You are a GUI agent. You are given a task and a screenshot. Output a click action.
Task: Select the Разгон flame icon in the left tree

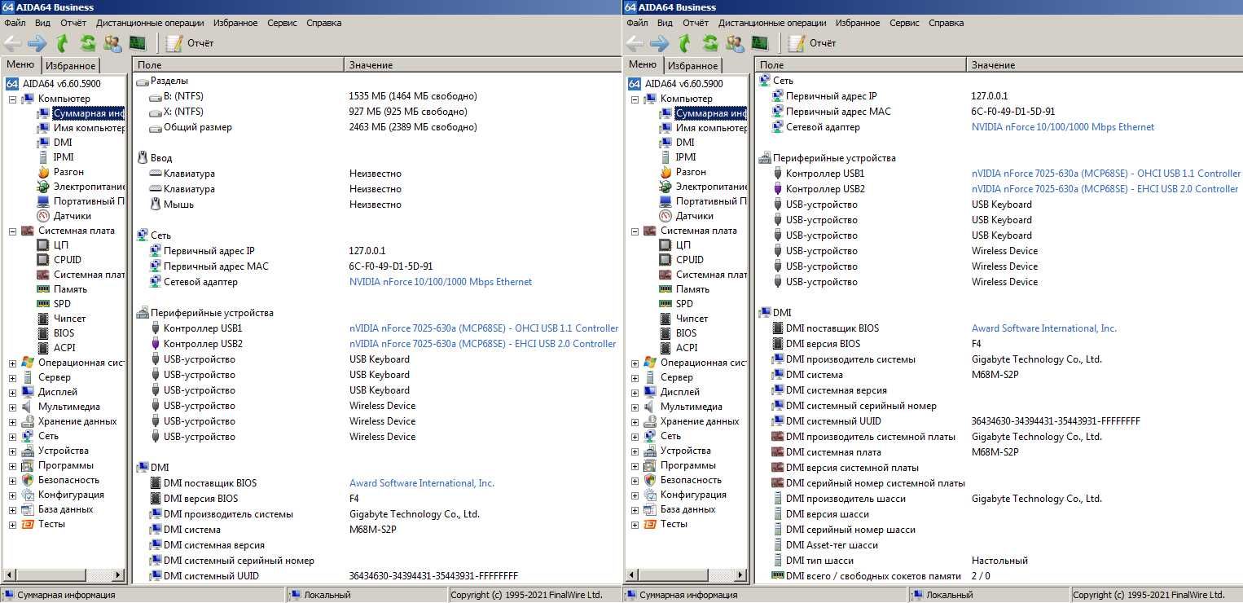point(44,172)
